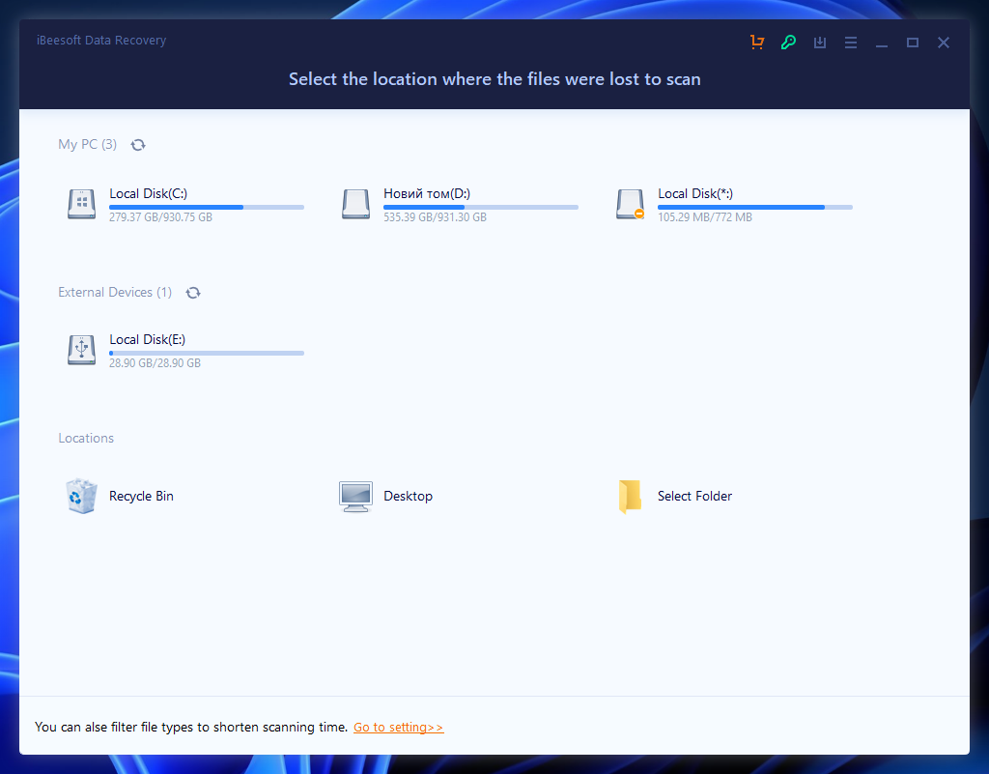Refresh the External Devices list
Viewport: 989px width, 774px height.
[193, 292]
